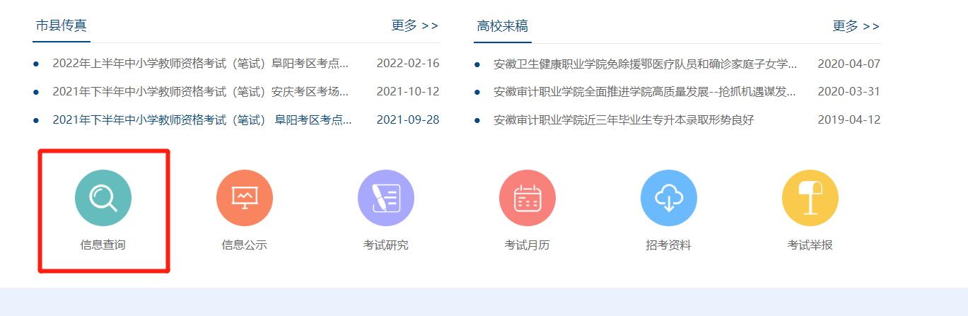This screenshot has width=968, height=316.
Task: Open the 信息公示 presentation board icon
Action: [245, 198]
